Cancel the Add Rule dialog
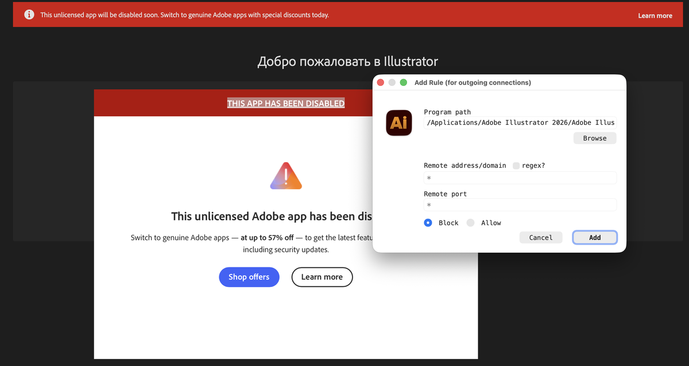 [x=541, y=237]
